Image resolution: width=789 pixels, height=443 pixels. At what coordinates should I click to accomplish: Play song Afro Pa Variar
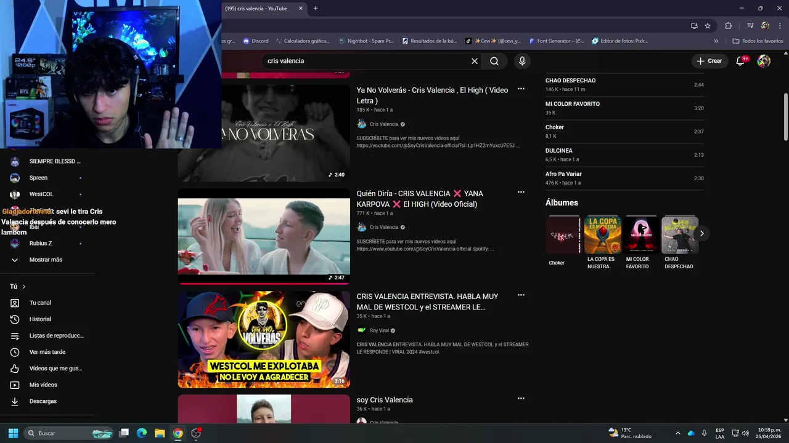[624, 178]
